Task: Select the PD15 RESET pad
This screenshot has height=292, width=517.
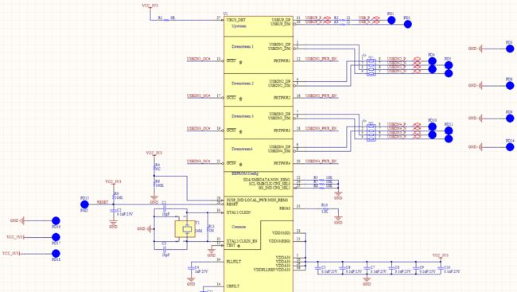Action: click(x=85, y=204)
